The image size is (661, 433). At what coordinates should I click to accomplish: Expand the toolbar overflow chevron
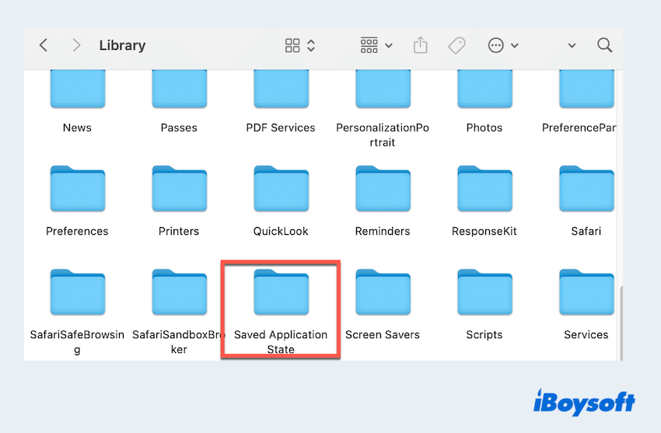(572, 46)
